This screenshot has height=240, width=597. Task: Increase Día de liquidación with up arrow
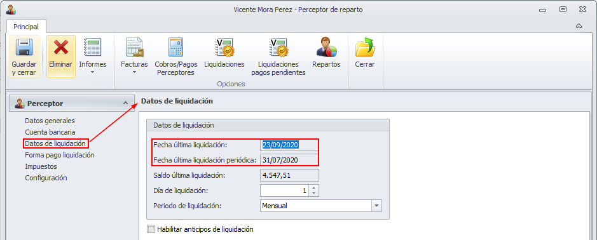tap(313, 188)
